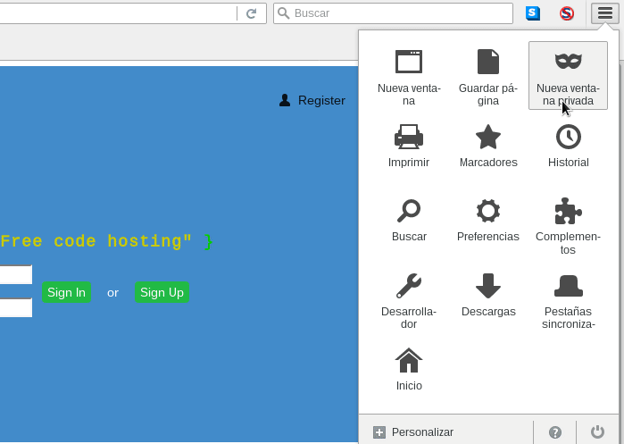The height and width of the screenshot is (444, 624).
Task: Open Preferencias gear icon
Action: [x=487, y=211]
